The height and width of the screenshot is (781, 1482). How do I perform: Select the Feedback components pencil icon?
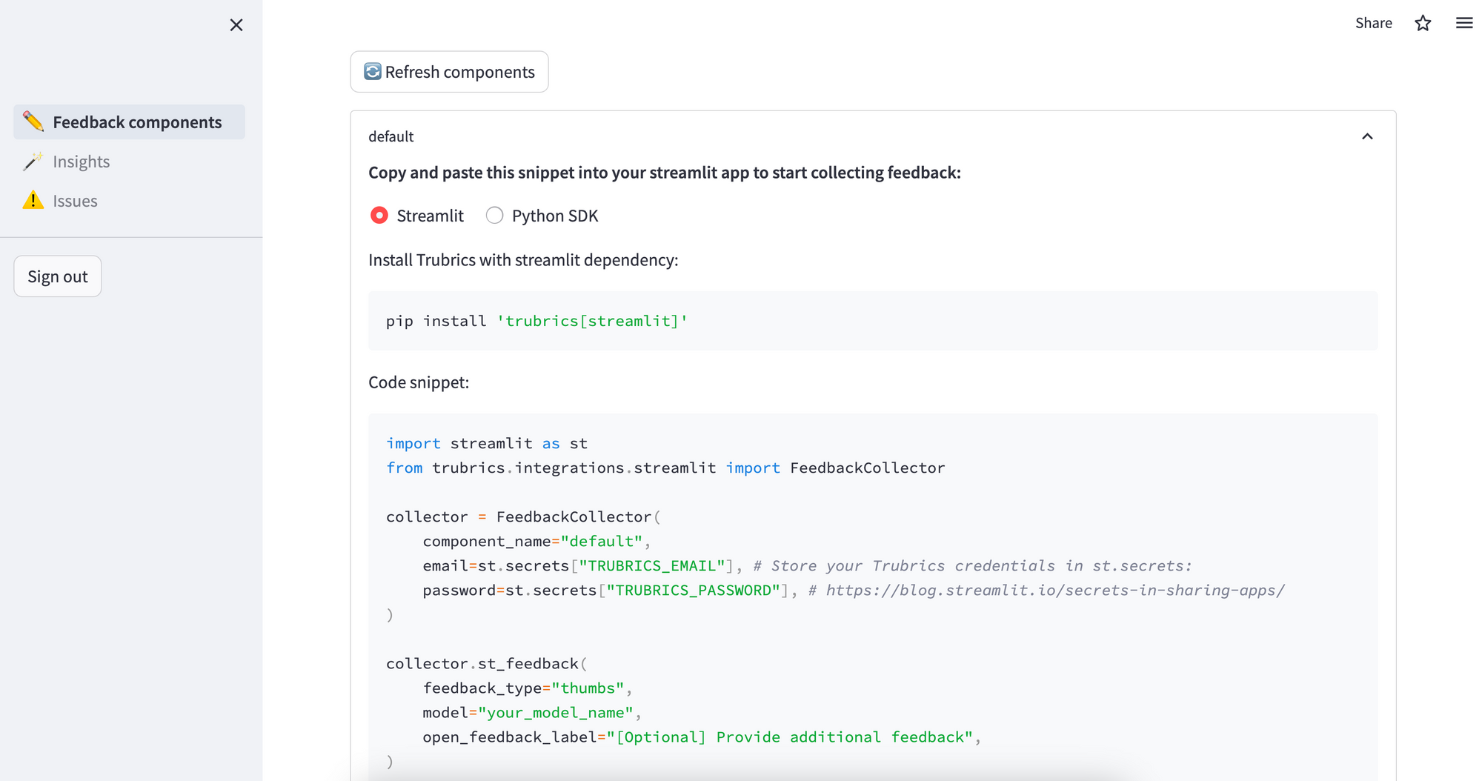pos(34,122)
